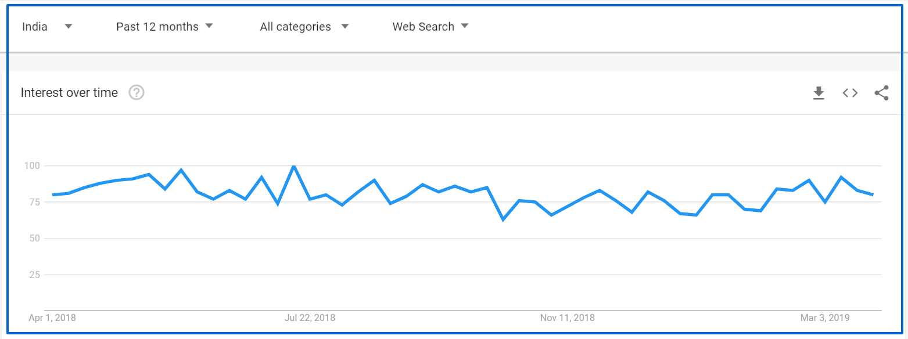Click the Interest over time heading

pyautogui.click(x=69, y=92)
